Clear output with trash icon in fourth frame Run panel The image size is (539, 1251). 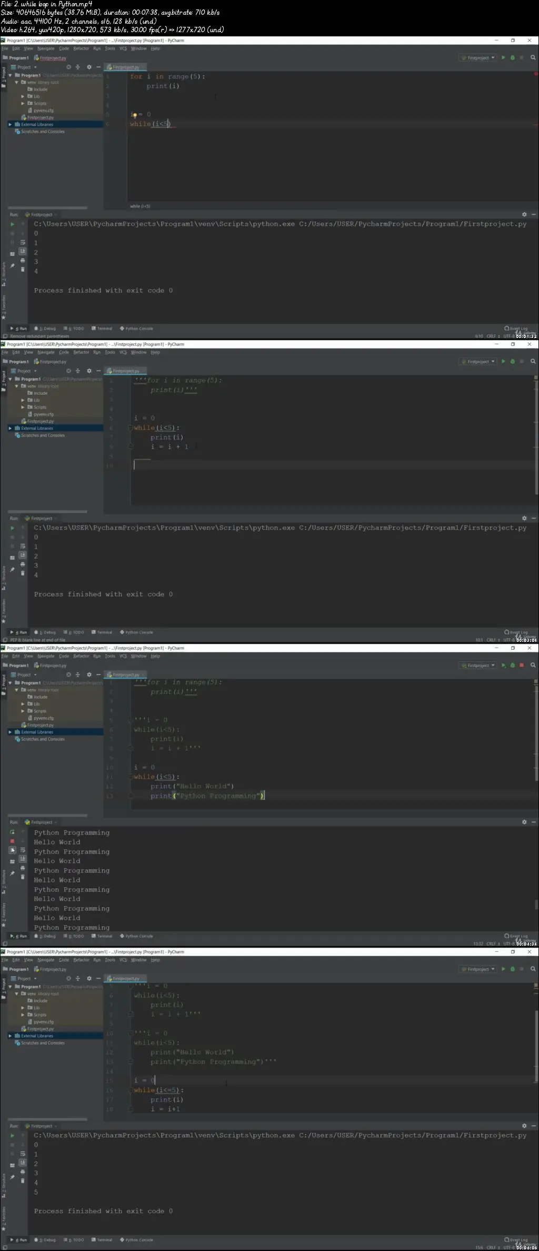pyautogui.click(x=23, y=1181)
